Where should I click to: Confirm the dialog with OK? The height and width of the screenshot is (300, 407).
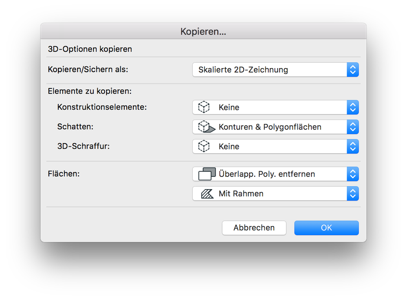coord(326,228)
